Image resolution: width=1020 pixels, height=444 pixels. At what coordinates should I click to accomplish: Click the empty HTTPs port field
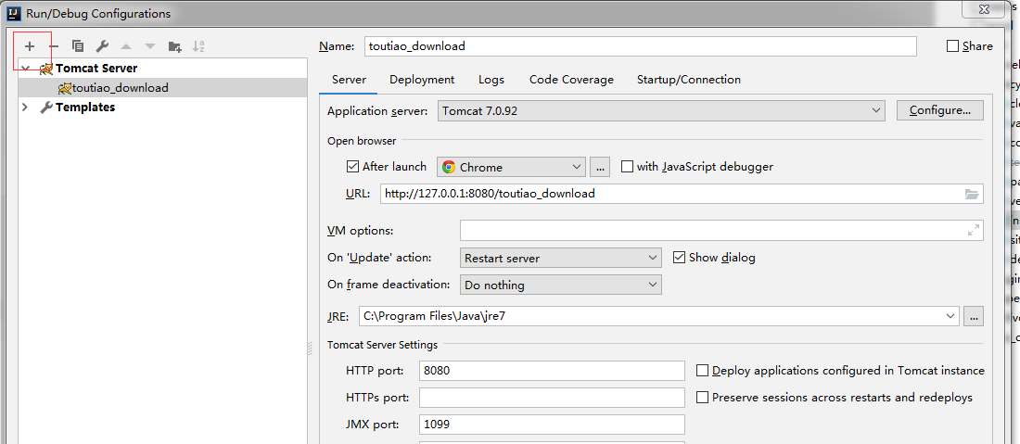pos(553,398)
